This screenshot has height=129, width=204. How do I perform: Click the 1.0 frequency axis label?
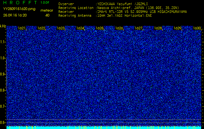[x=2, y=58]
